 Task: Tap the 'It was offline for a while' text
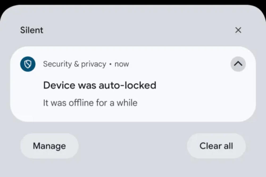90,103
